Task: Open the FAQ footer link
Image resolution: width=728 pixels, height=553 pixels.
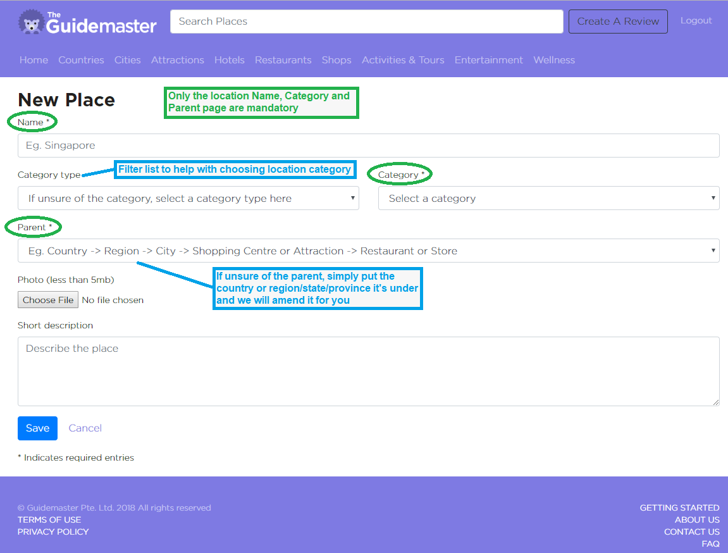Action: point(711,544)
